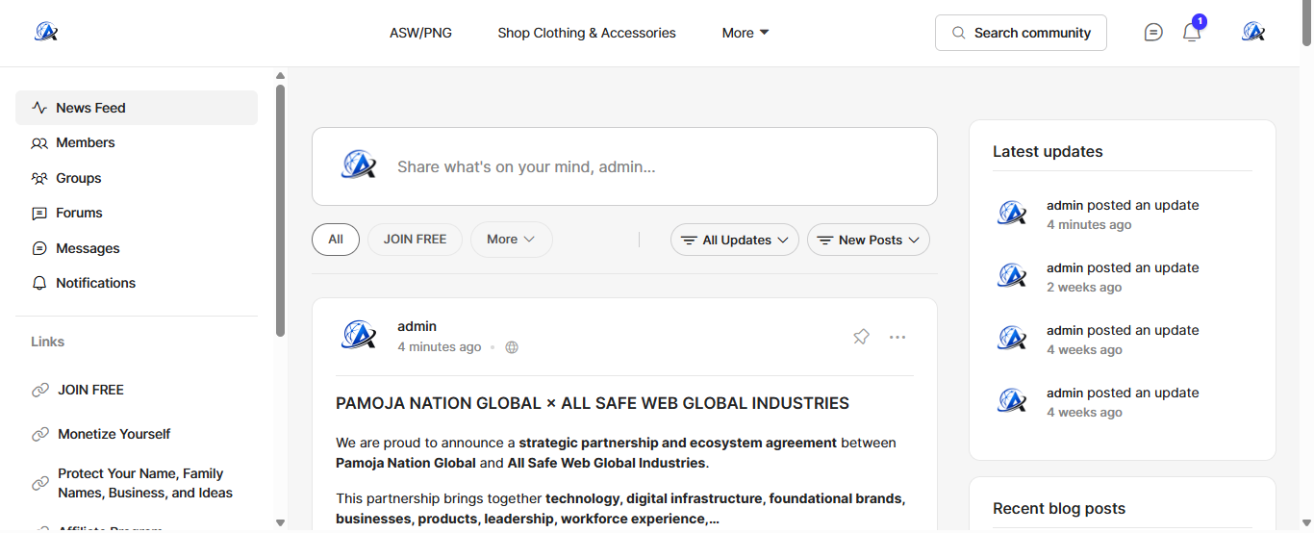This screenshot has width=1314, height=533.
Task: Open Shop Clothing & Accessories menu item
Action: click(587, 33)
